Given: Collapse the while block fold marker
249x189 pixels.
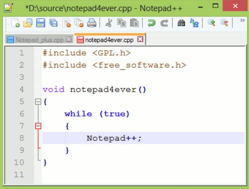Looking at the screenshot, I should tap(38, 126).
